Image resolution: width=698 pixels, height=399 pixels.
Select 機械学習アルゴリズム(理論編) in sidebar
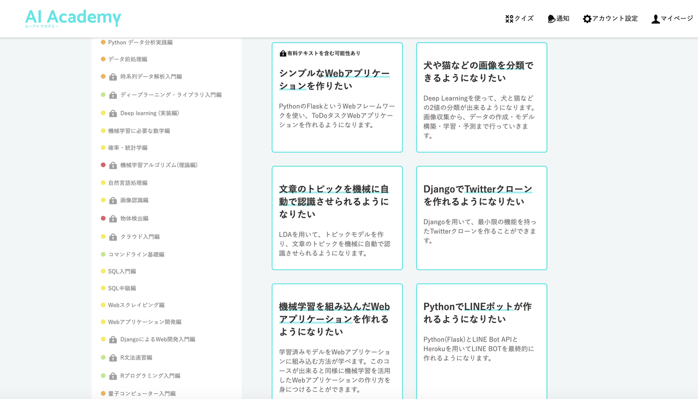coord(158,165)
